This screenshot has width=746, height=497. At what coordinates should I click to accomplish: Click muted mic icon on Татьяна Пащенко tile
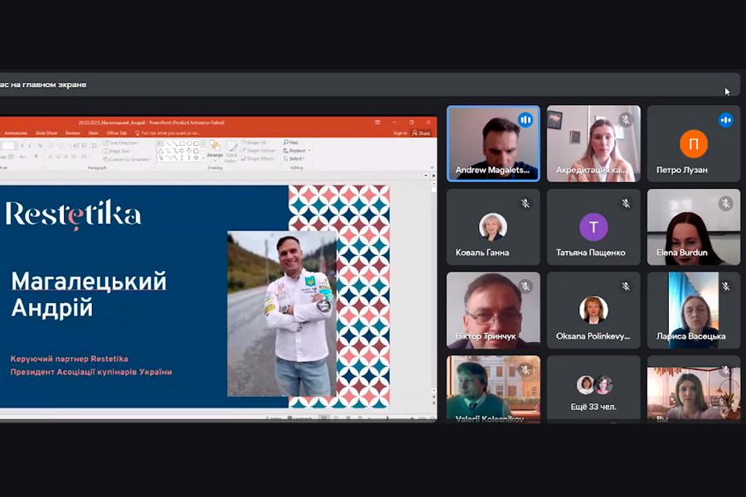click(626, 204)
